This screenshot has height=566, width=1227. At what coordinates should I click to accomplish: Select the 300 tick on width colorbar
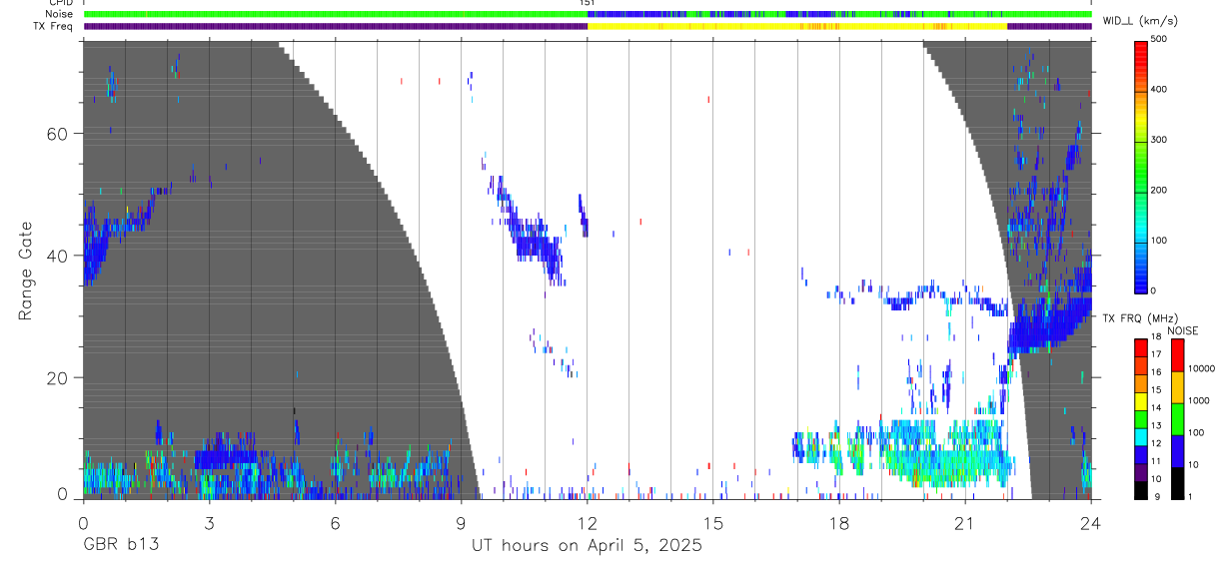(x=1159, y=140)
